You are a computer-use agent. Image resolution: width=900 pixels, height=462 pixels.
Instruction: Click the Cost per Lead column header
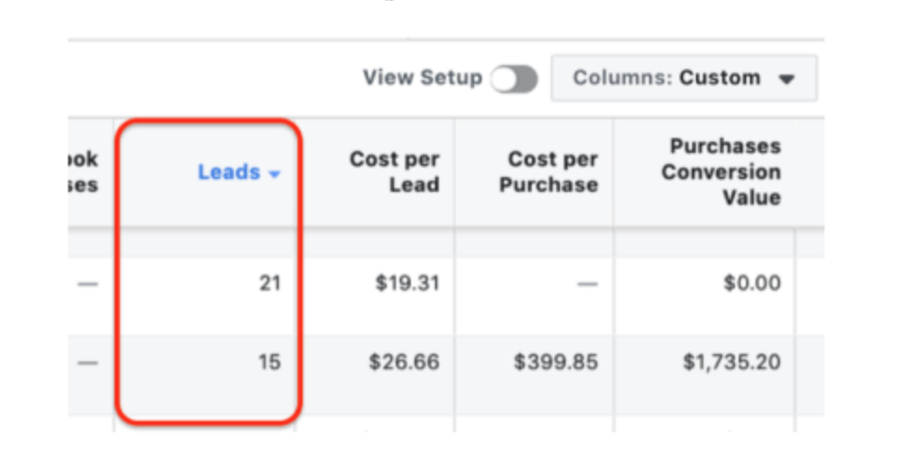394,172
